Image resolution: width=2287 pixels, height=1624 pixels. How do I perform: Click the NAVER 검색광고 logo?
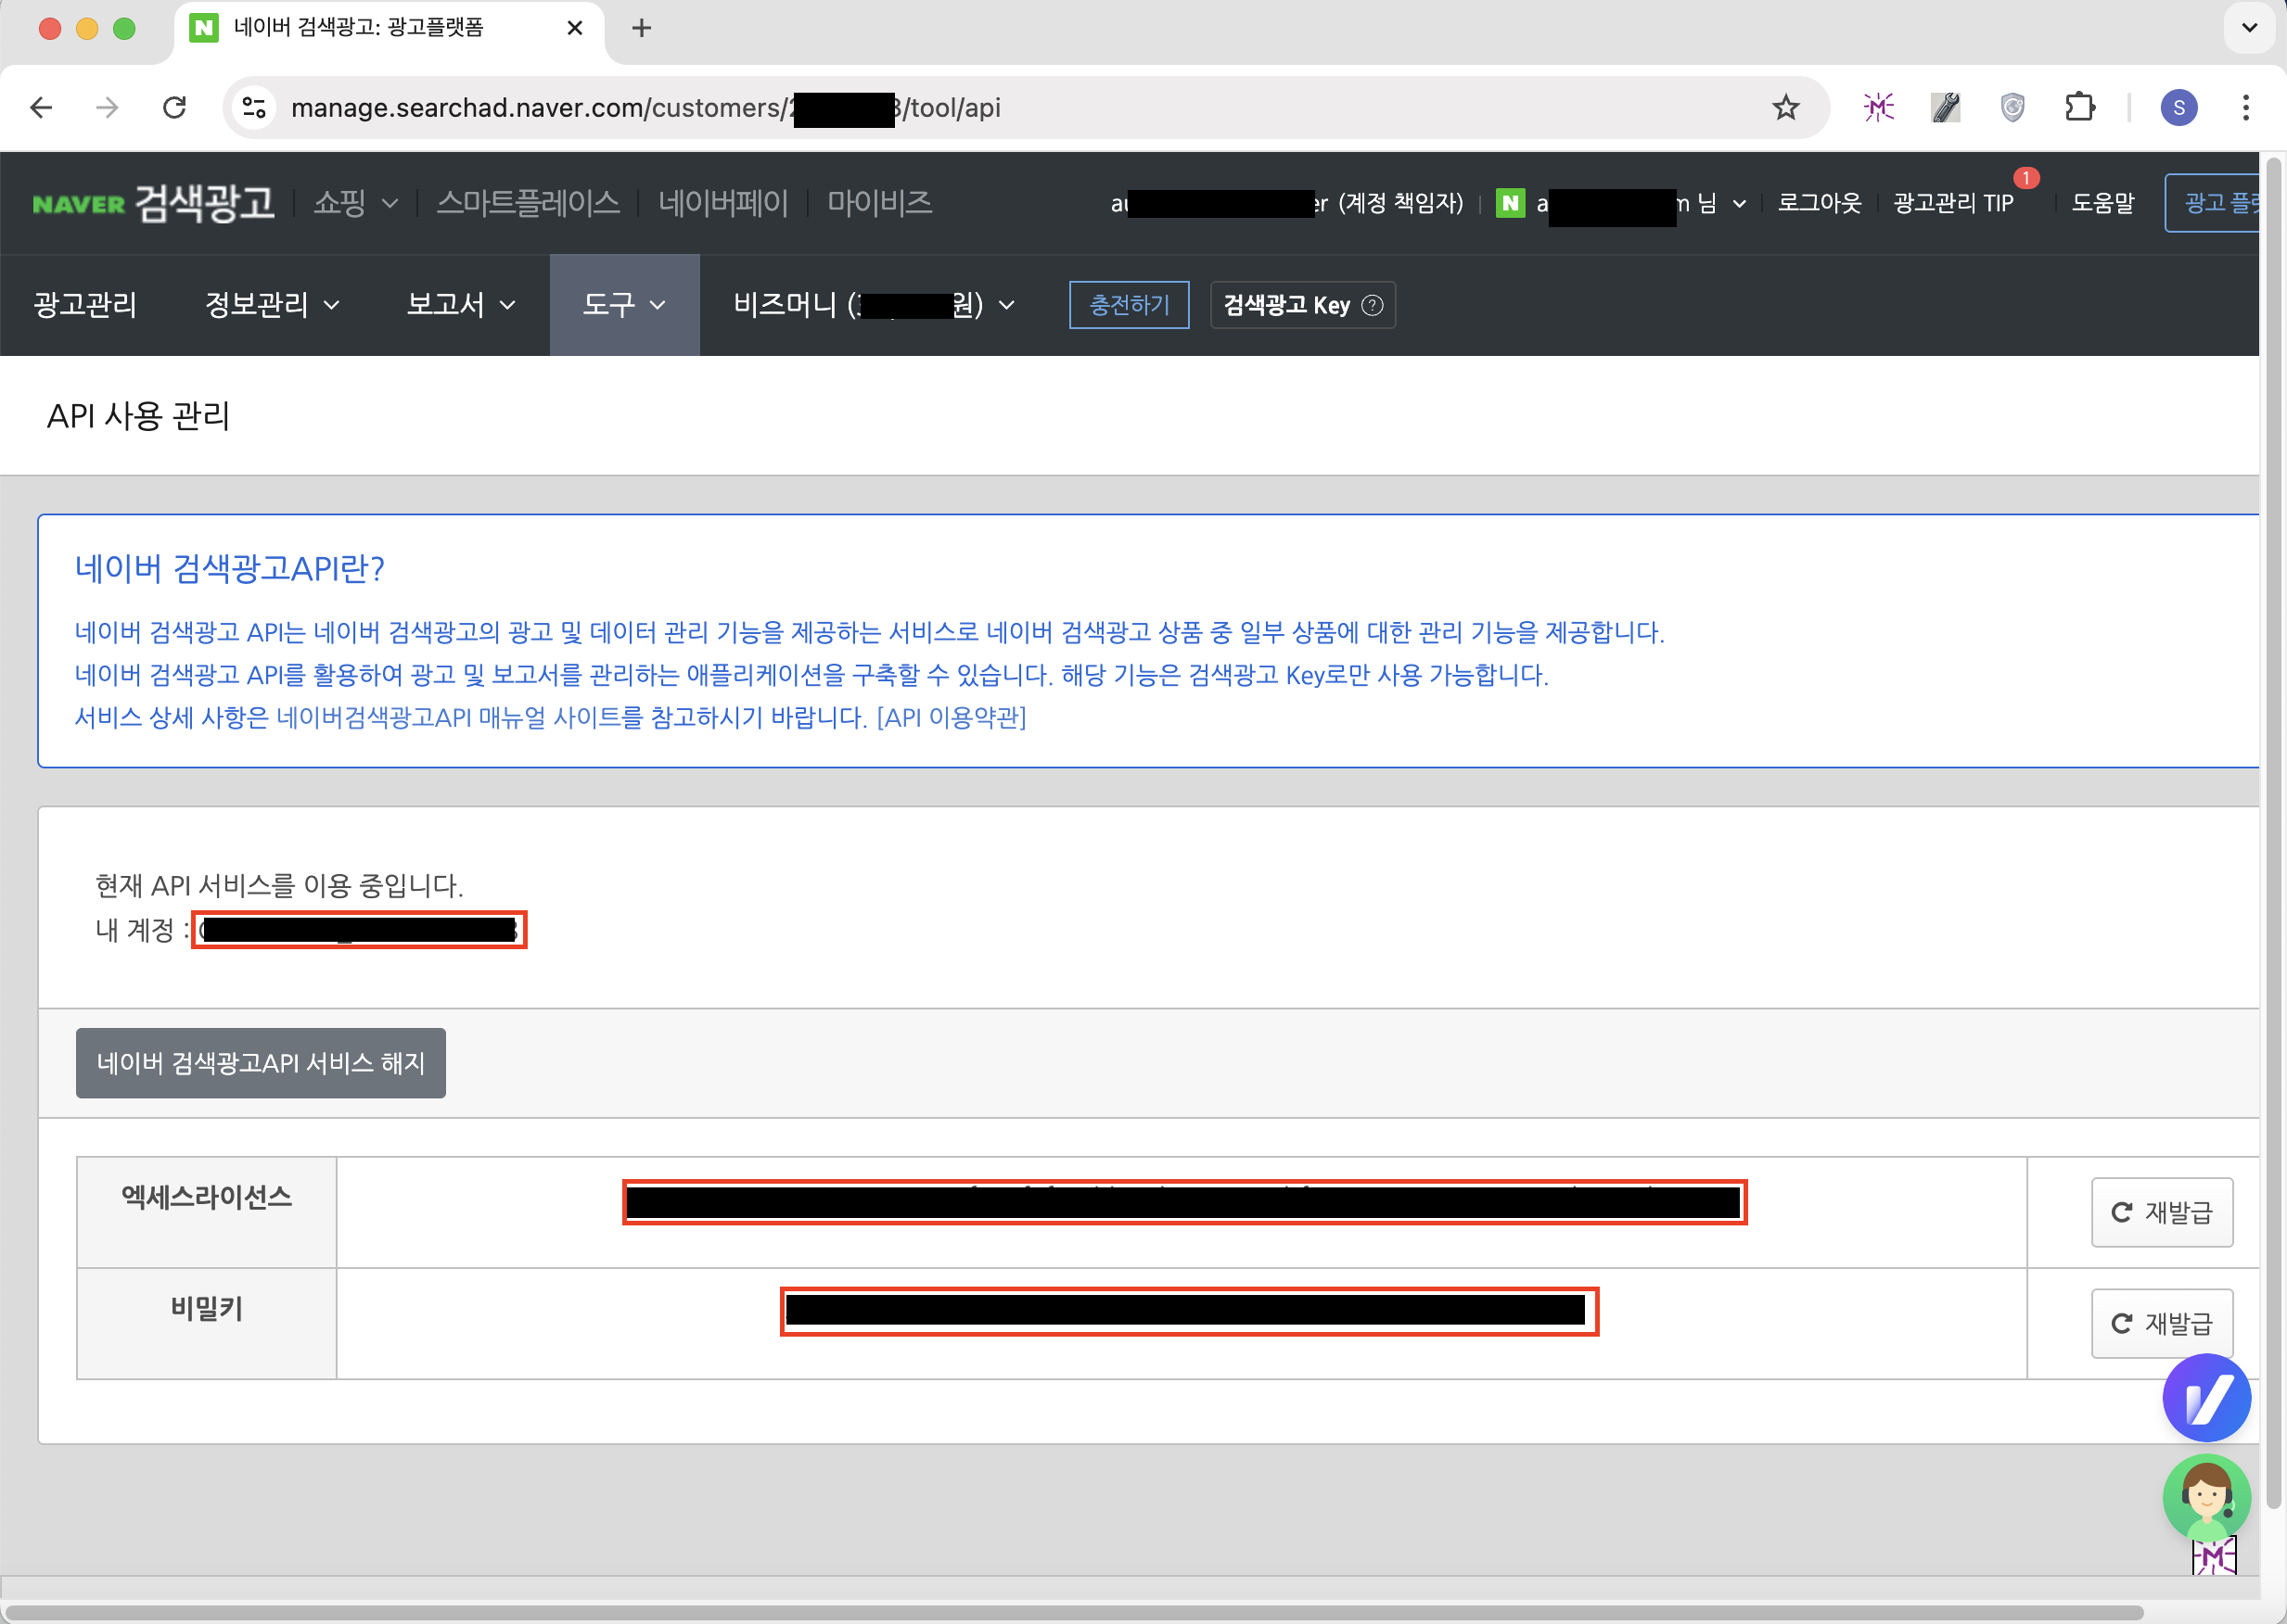coord(153,203)
